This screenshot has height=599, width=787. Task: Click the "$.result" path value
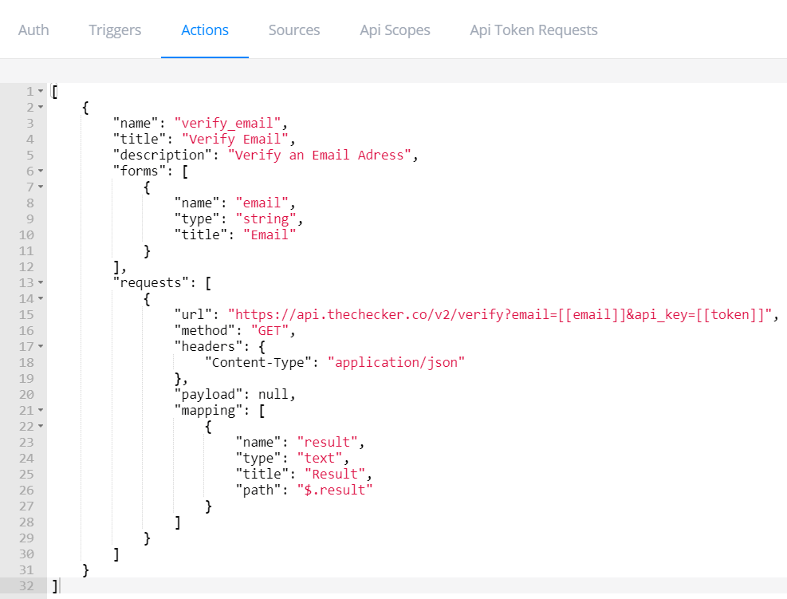[335, 490]
